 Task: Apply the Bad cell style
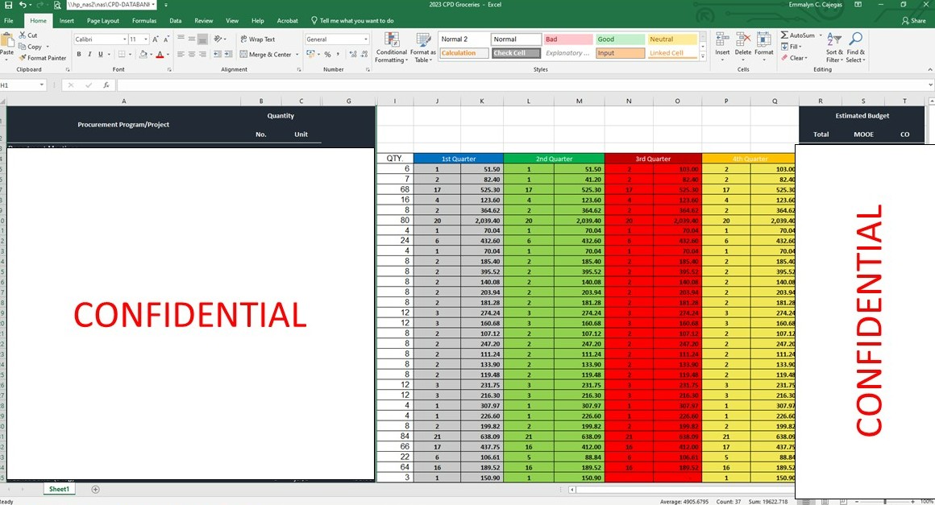pos(567,39)
